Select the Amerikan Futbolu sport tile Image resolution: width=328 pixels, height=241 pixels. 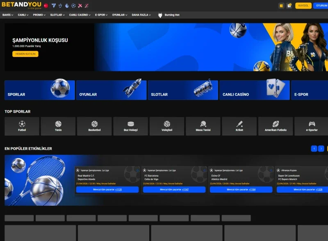[276, 126]
